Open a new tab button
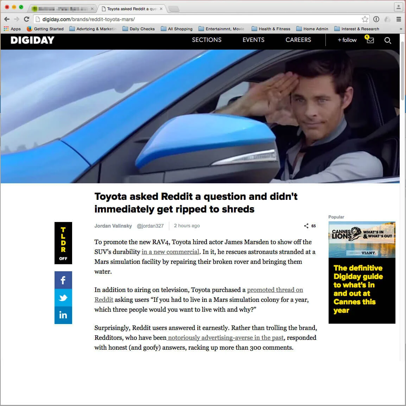 click(174, 9)
